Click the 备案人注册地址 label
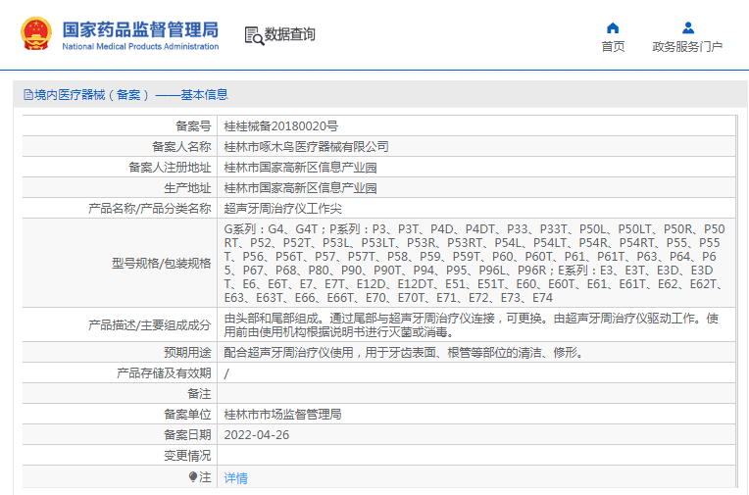This screenshot has height=495, width=749. click(x=170, y=168)
